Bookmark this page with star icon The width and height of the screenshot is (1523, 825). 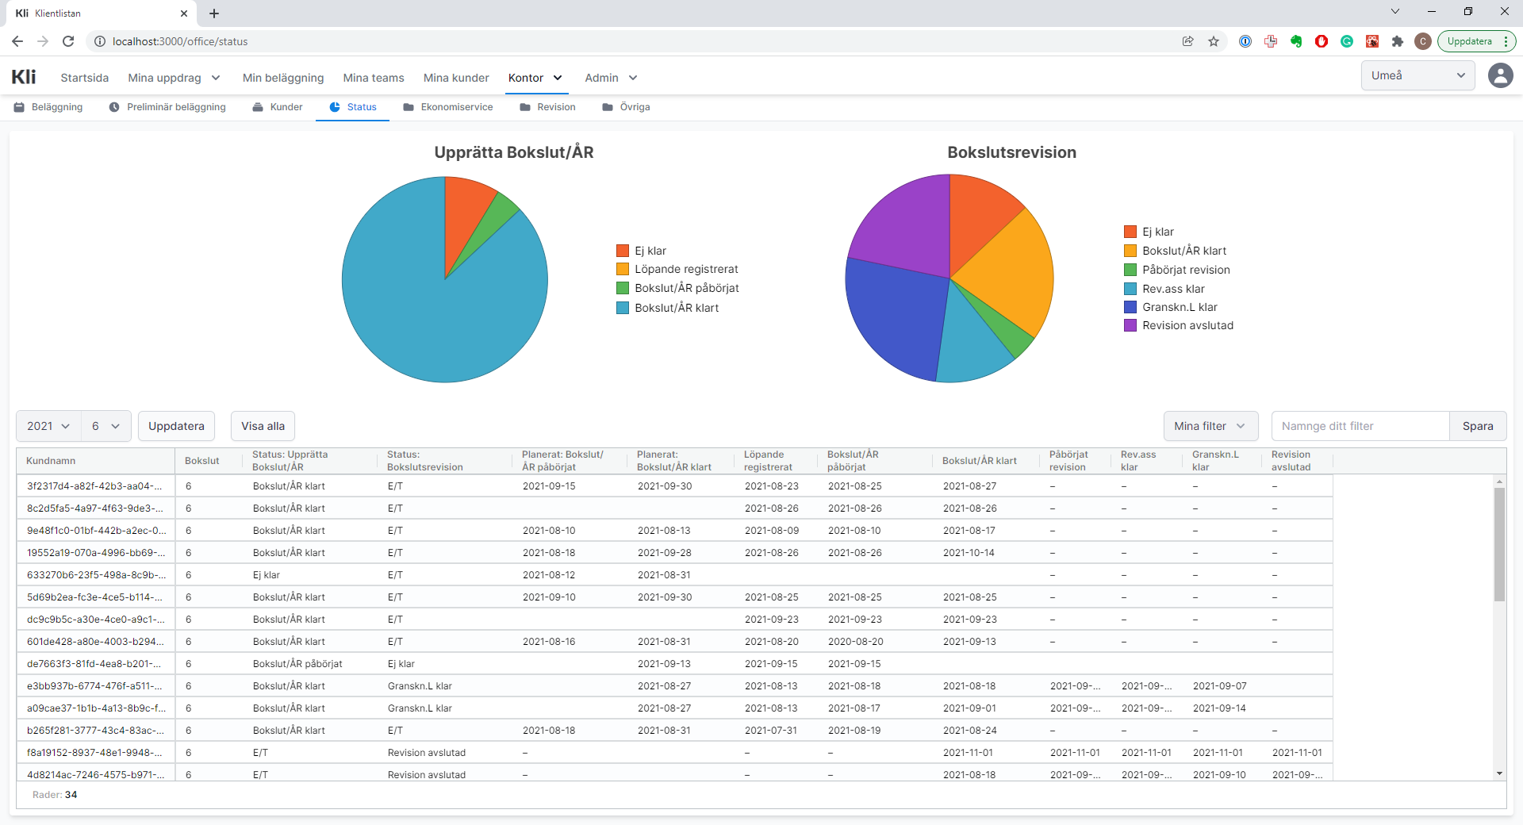1214,41
